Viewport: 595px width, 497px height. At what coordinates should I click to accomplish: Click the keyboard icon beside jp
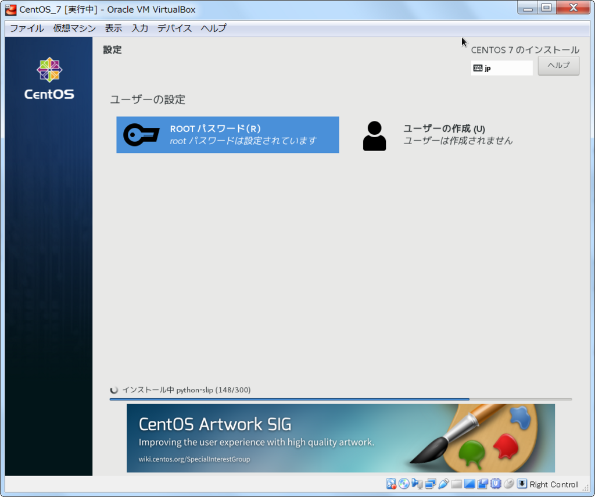tap(478, 68)
